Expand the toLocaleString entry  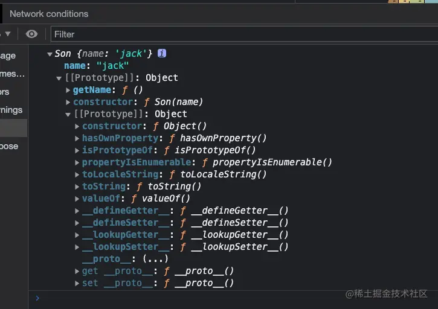point(77,174)
